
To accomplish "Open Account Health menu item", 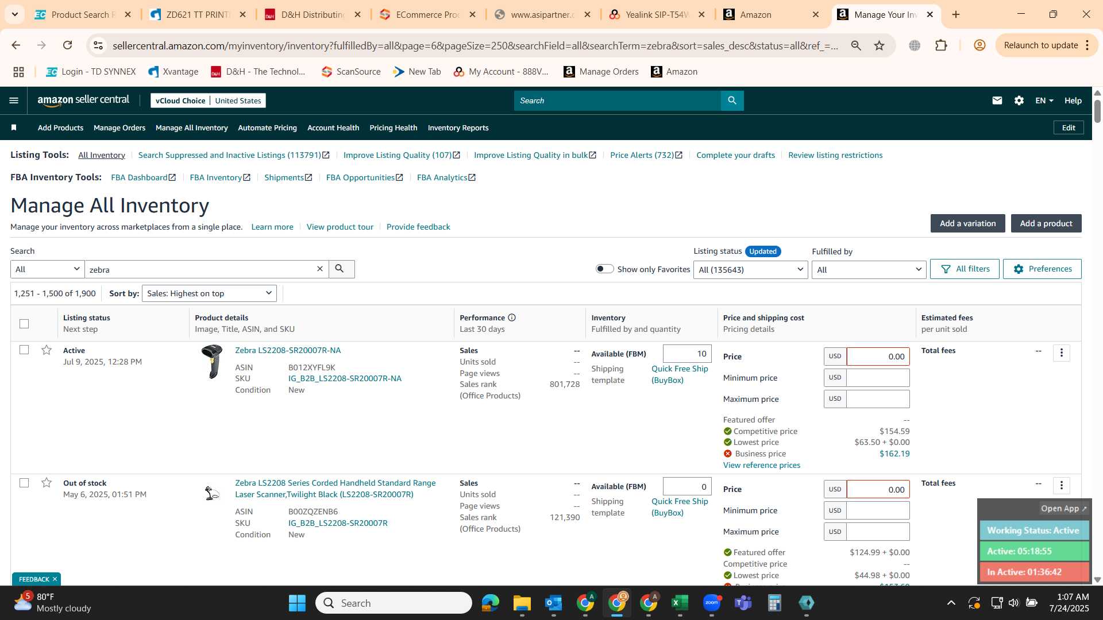I will point(333,127).
